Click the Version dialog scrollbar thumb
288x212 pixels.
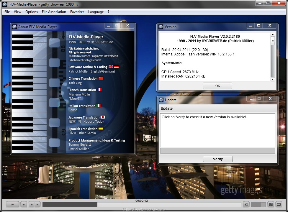[273, 41]
